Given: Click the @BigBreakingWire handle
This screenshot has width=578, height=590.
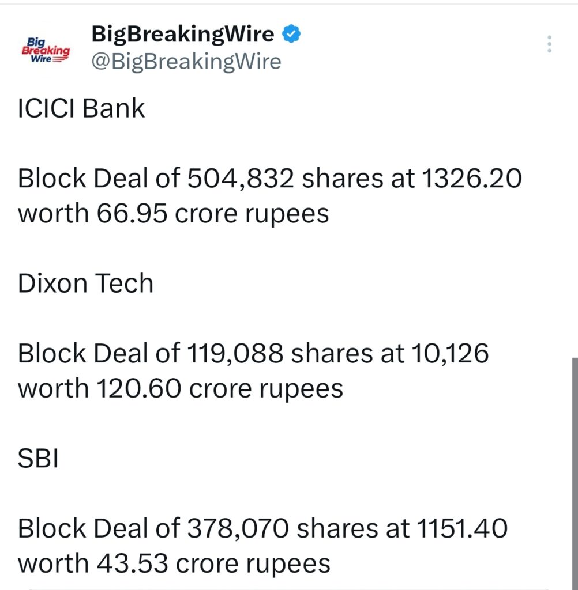Looking at the screenshot, I should [x=186, y=61].
